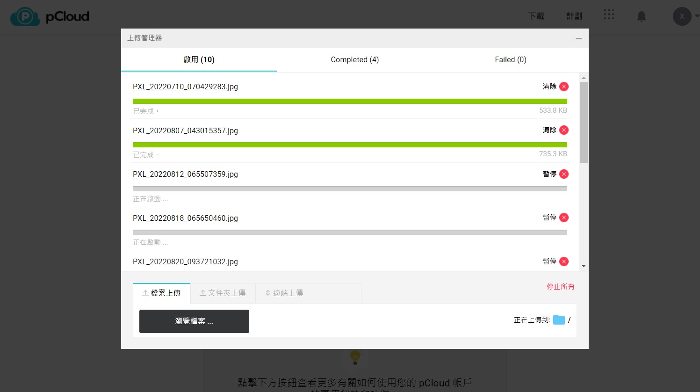Screen dimensions: 700x392
Task: Remove PXL_20220807_043015357.jpg with red X icon
Action: (564, 130)
